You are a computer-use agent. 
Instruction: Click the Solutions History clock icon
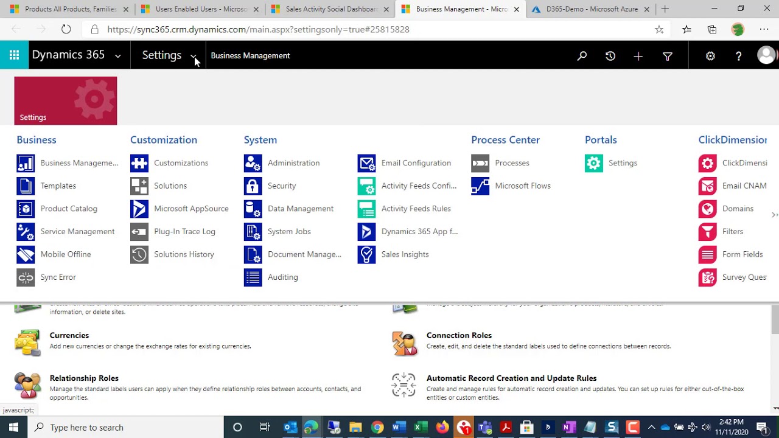[x=139, y=254]
